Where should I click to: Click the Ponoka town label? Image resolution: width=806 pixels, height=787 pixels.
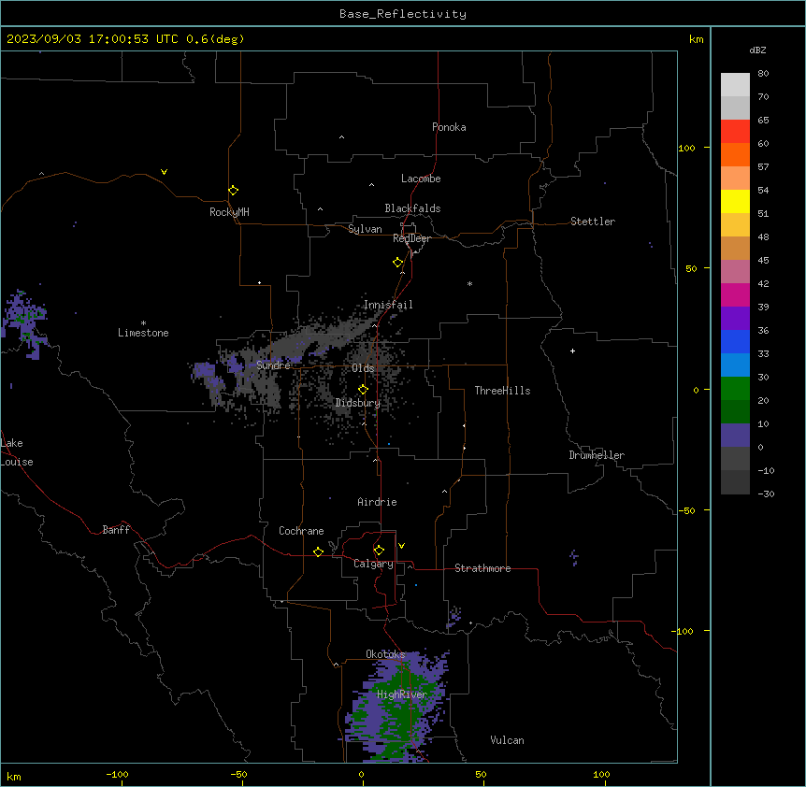[x=449, y=127]
